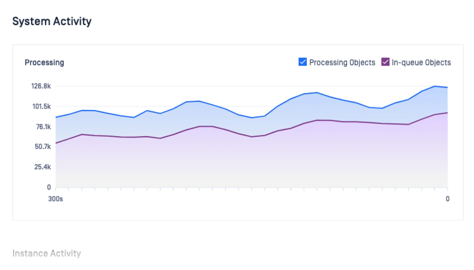Click the 25.4k y-axis label

pos(43,167)
